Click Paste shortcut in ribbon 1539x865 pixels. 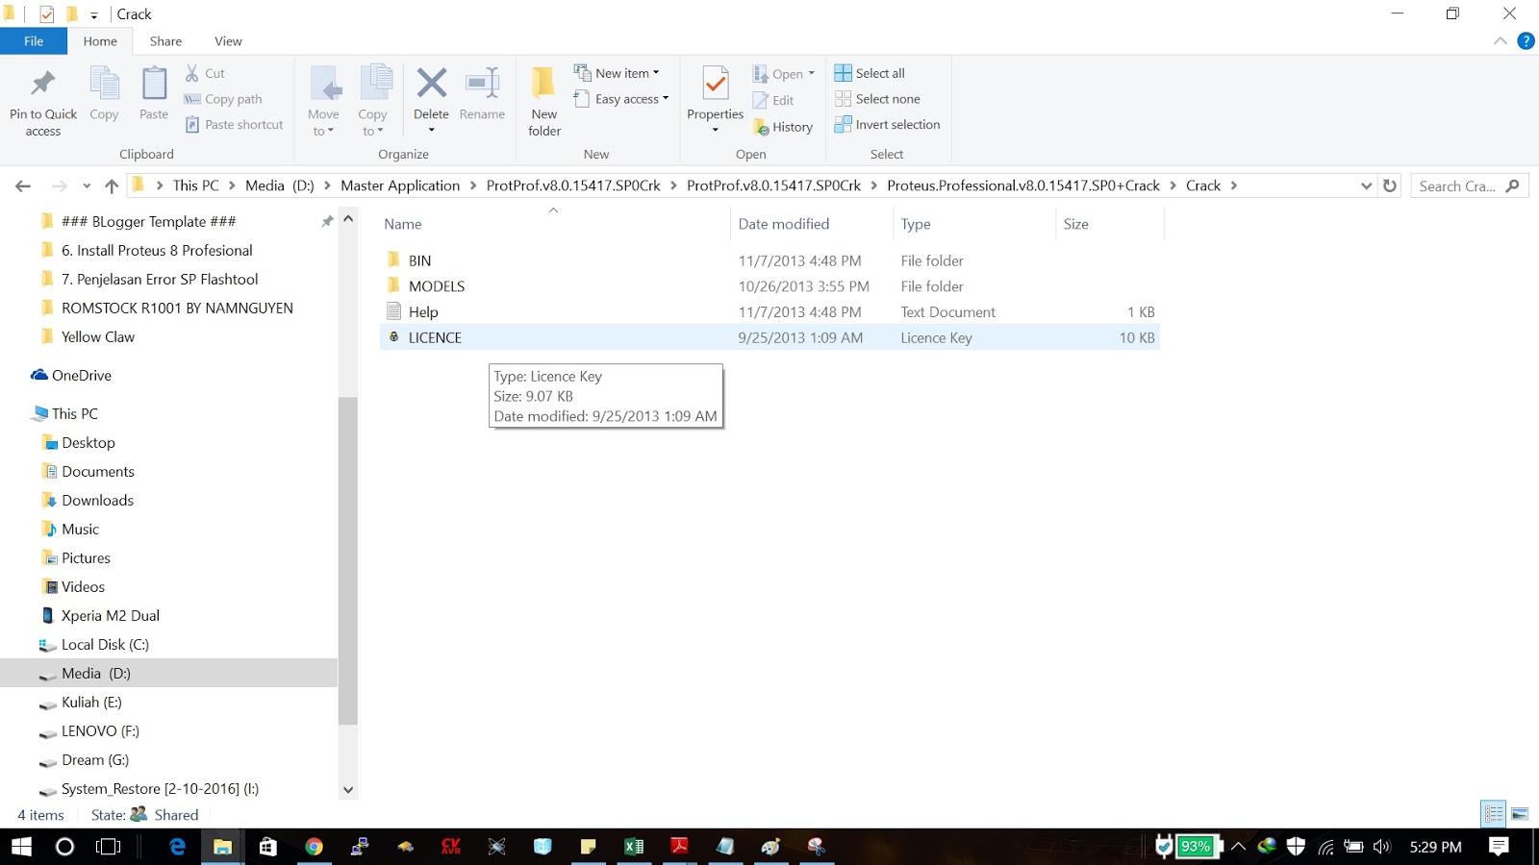pos(234,124)
